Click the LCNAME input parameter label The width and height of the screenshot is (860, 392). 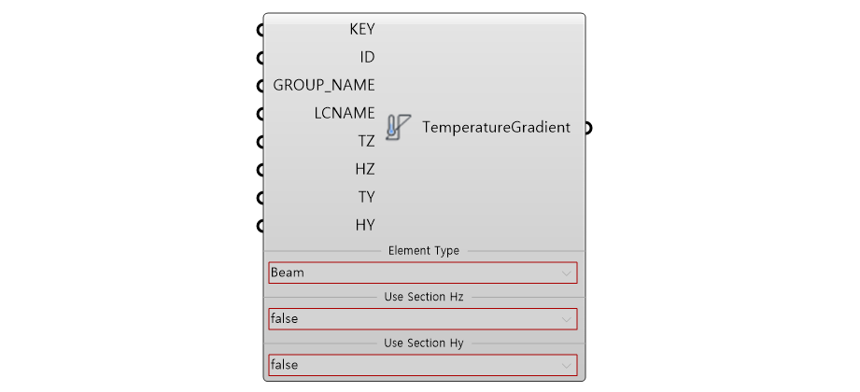coord(345,114)
